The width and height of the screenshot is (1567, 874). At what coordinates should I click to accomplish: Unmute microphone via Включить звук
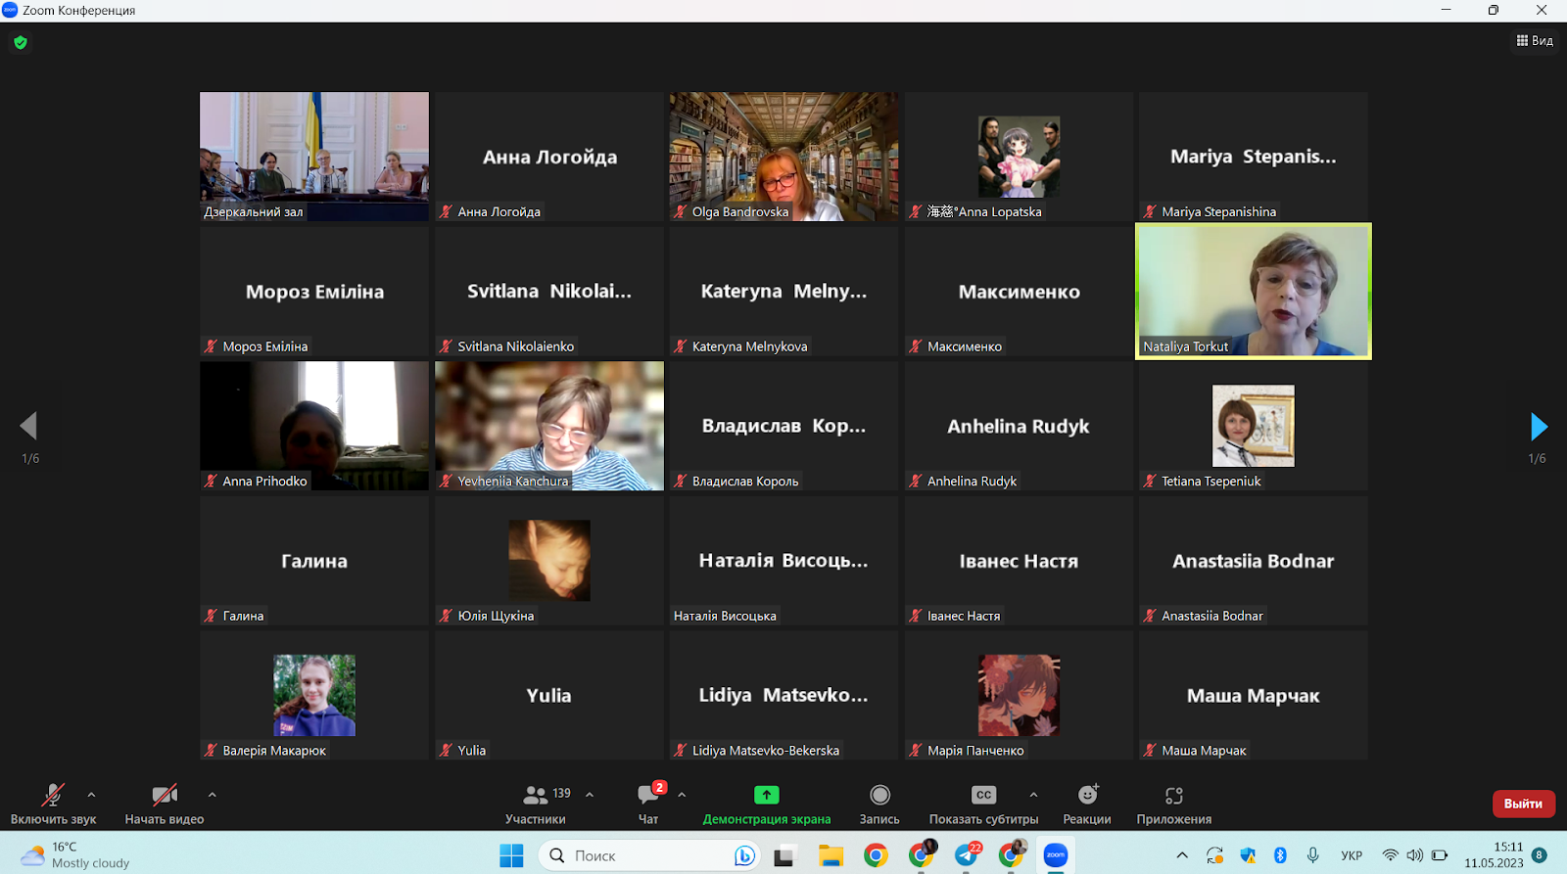coord(53,803)
